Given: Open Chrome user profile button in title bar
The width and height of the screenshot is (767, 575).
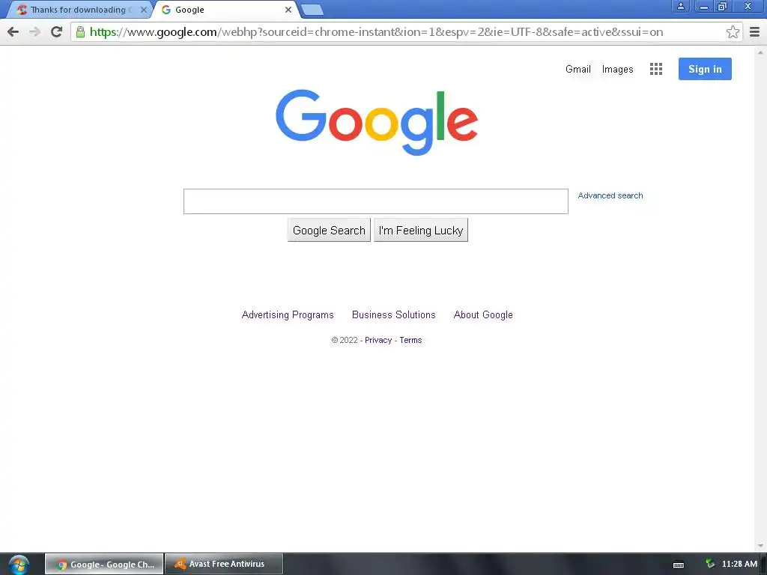Looking at the screenshot, I should click(x=680, y=6).
